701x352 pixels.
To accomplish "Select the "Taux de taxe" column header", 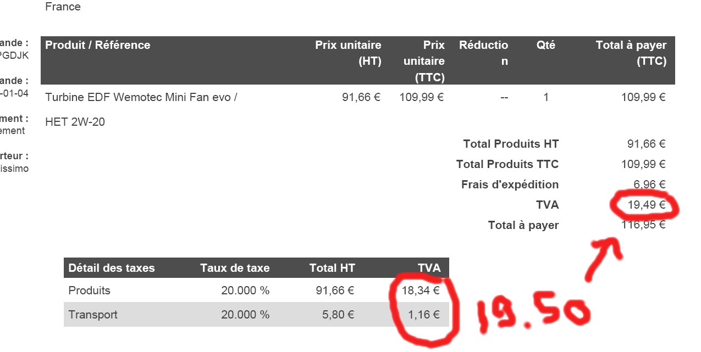I will click(235, 268).
